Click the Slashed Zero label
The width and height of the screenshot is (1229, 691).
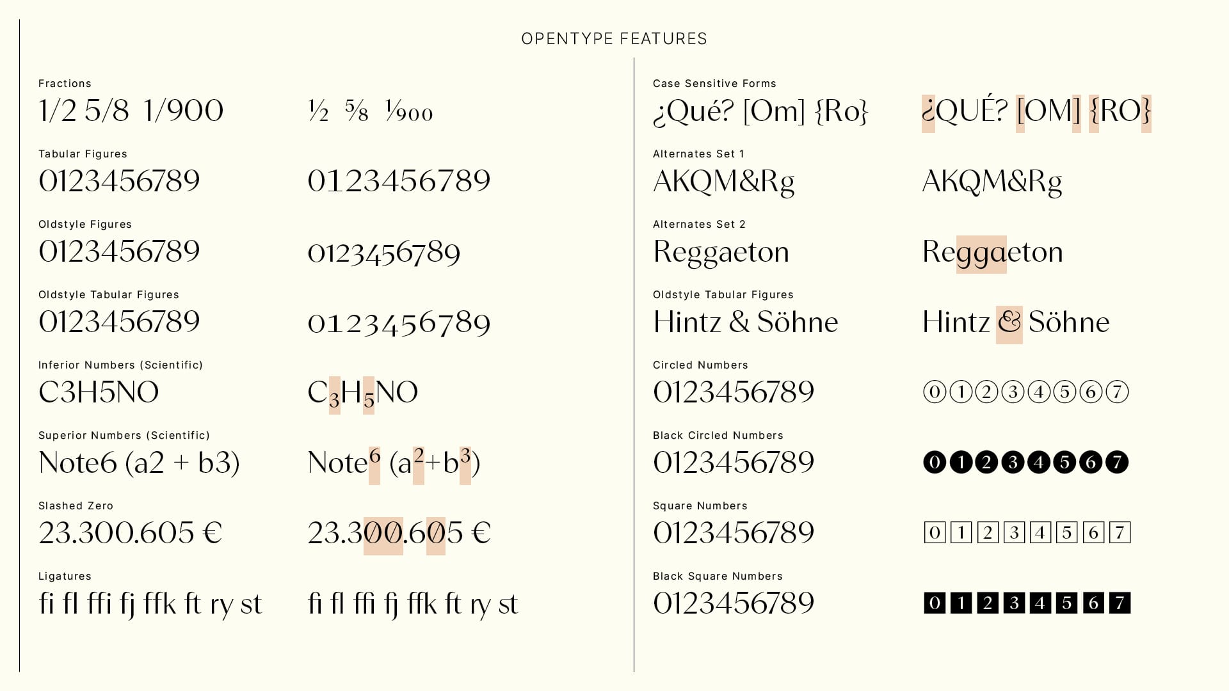(76, 506)
